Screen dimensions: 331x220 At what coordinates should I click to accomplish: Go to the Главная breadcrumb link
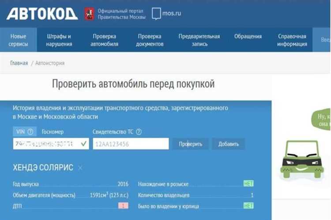coord(19,63)
